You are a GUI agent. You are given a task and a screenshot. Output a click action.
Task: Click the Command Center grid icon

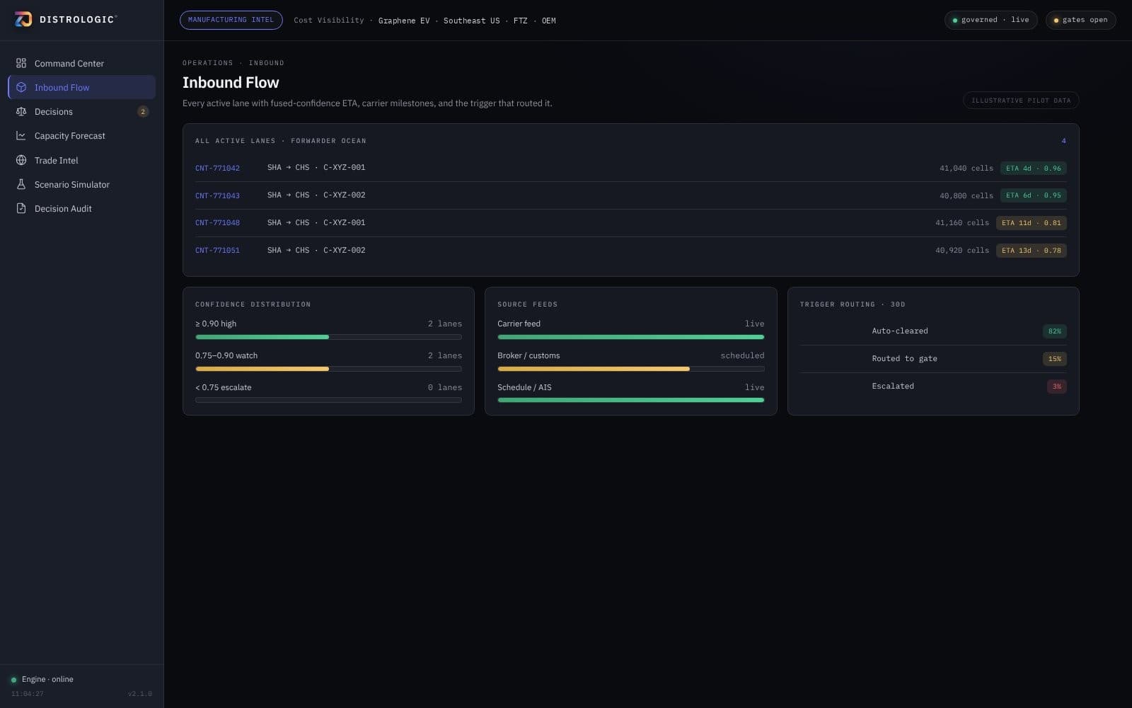(21, 63)
